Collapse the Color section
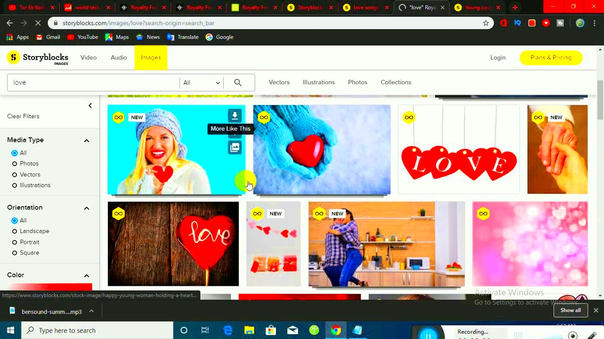 click(86, 275)
